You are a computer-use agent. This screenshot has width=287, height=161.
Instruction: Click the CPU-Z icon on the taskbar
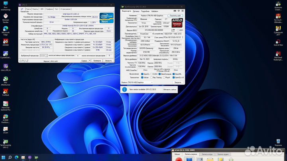point(29,157)
